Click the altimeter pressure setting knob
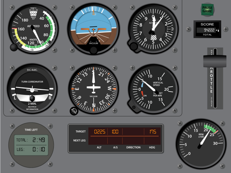231x173 pixels. point(134,47)
